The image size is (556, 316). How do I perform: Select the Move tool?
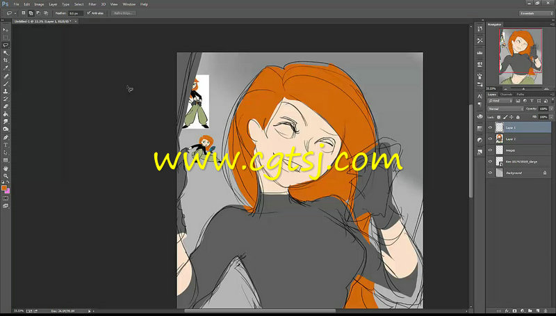click(6, 30)
